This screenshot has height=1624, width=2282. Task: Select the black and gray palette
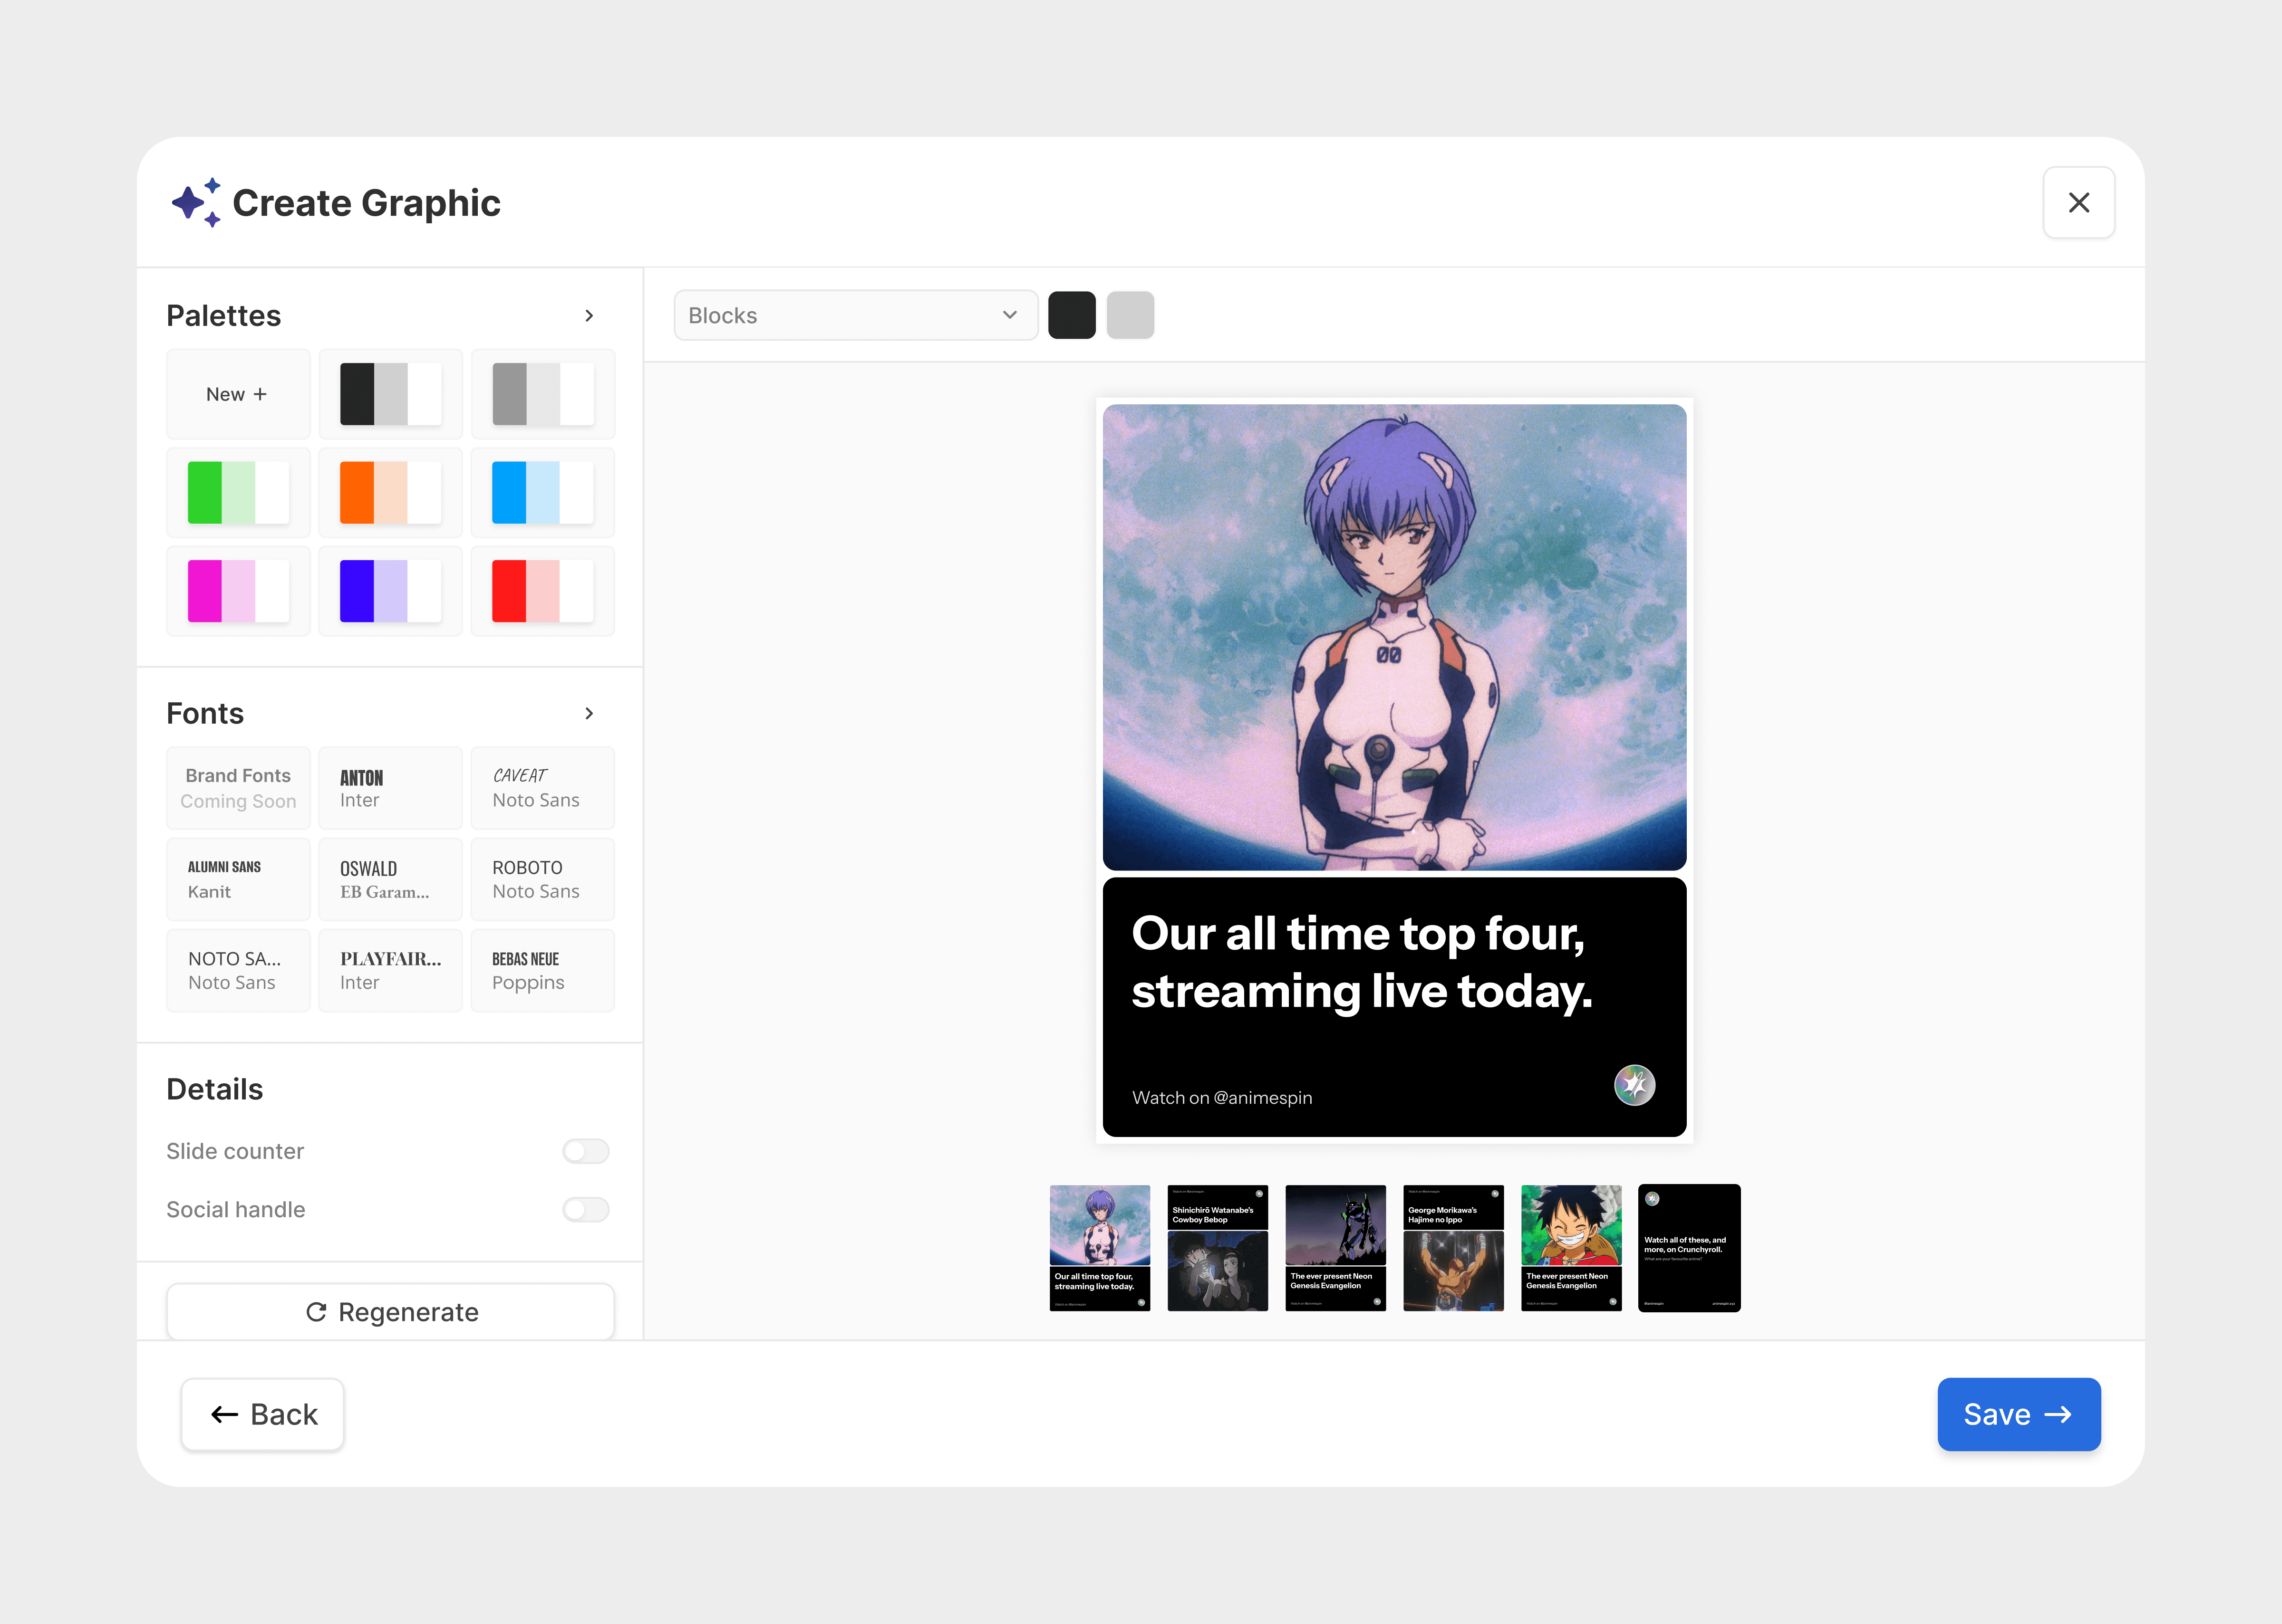[x=390, y=394]
